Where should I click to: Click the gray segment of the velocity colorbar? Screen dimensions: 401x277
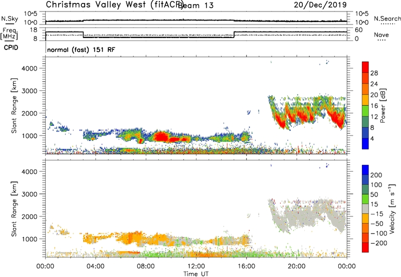365,208
